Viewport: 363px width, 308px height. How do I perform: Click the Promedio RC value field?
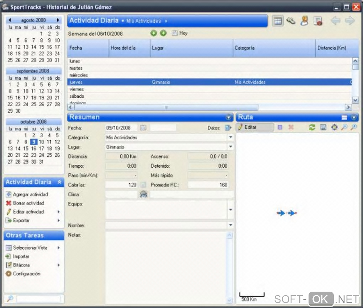click(x=208, y=185)
